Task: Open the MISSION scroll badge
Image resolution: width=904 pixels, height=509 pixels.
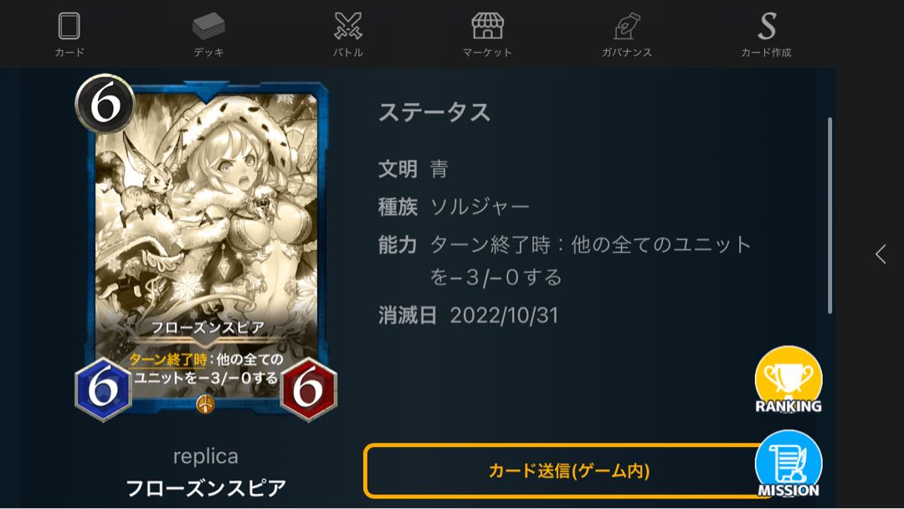Action: [788, 464]
